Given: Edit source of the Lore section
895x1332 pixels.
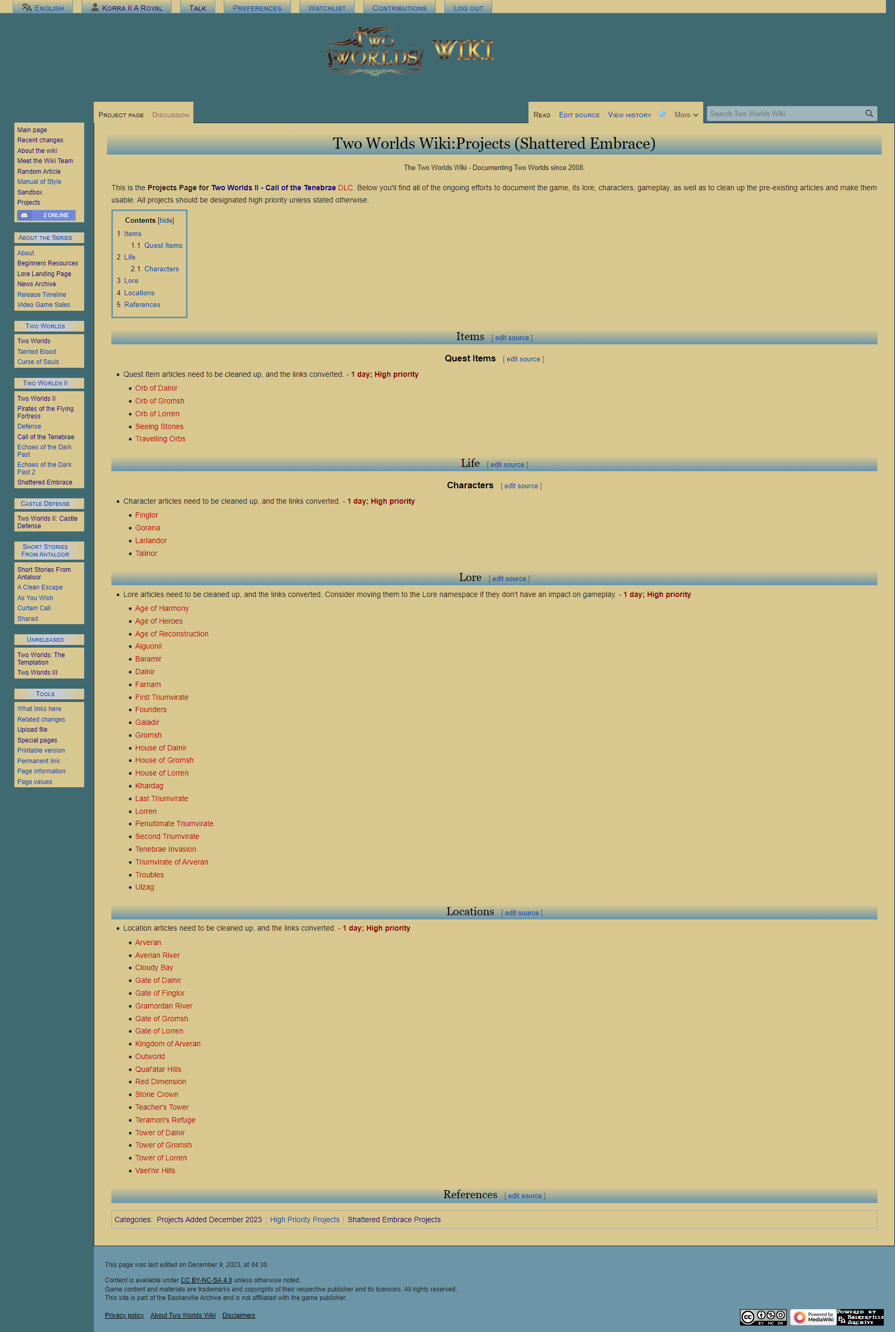Looking at the screenshot, I should 509,578.
